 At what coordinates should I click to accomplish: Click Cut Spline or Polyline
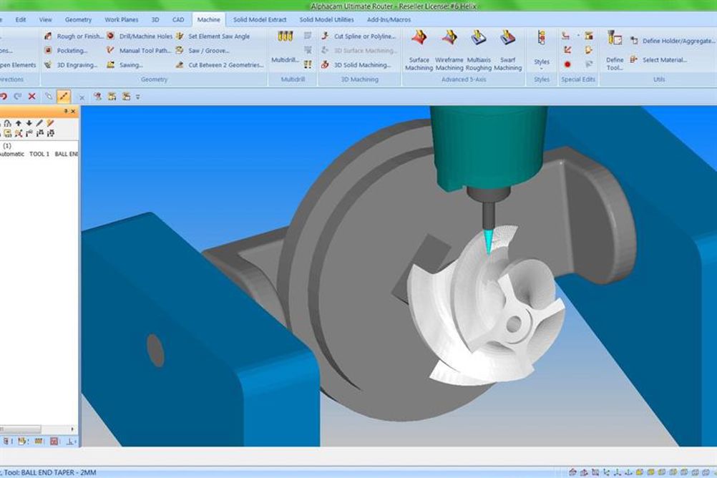[x=359, y=36]
